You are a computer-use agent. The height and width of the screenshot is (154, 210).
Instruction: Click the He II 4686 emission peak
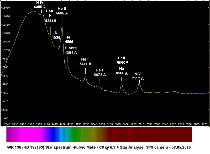tap(62, 26)
